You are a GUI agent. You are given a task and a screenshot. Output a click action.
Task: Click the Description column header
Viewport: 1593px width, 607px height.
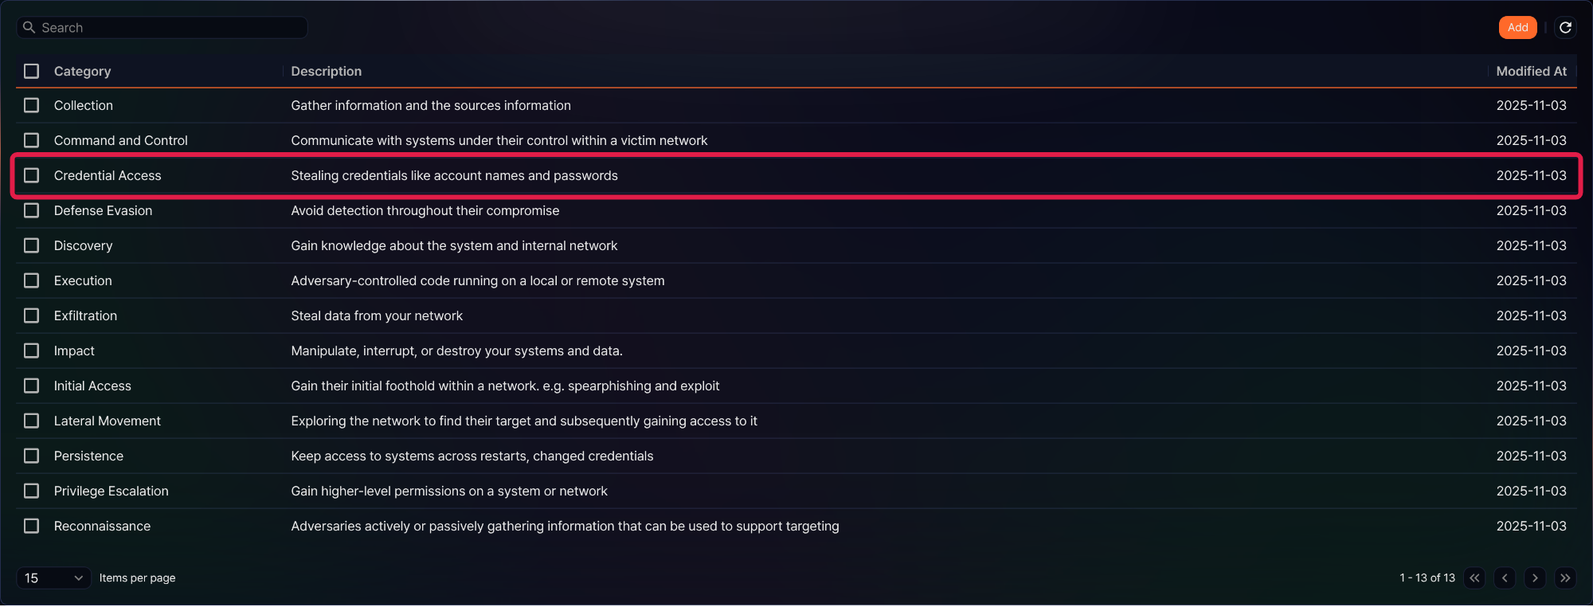point(326,72)
